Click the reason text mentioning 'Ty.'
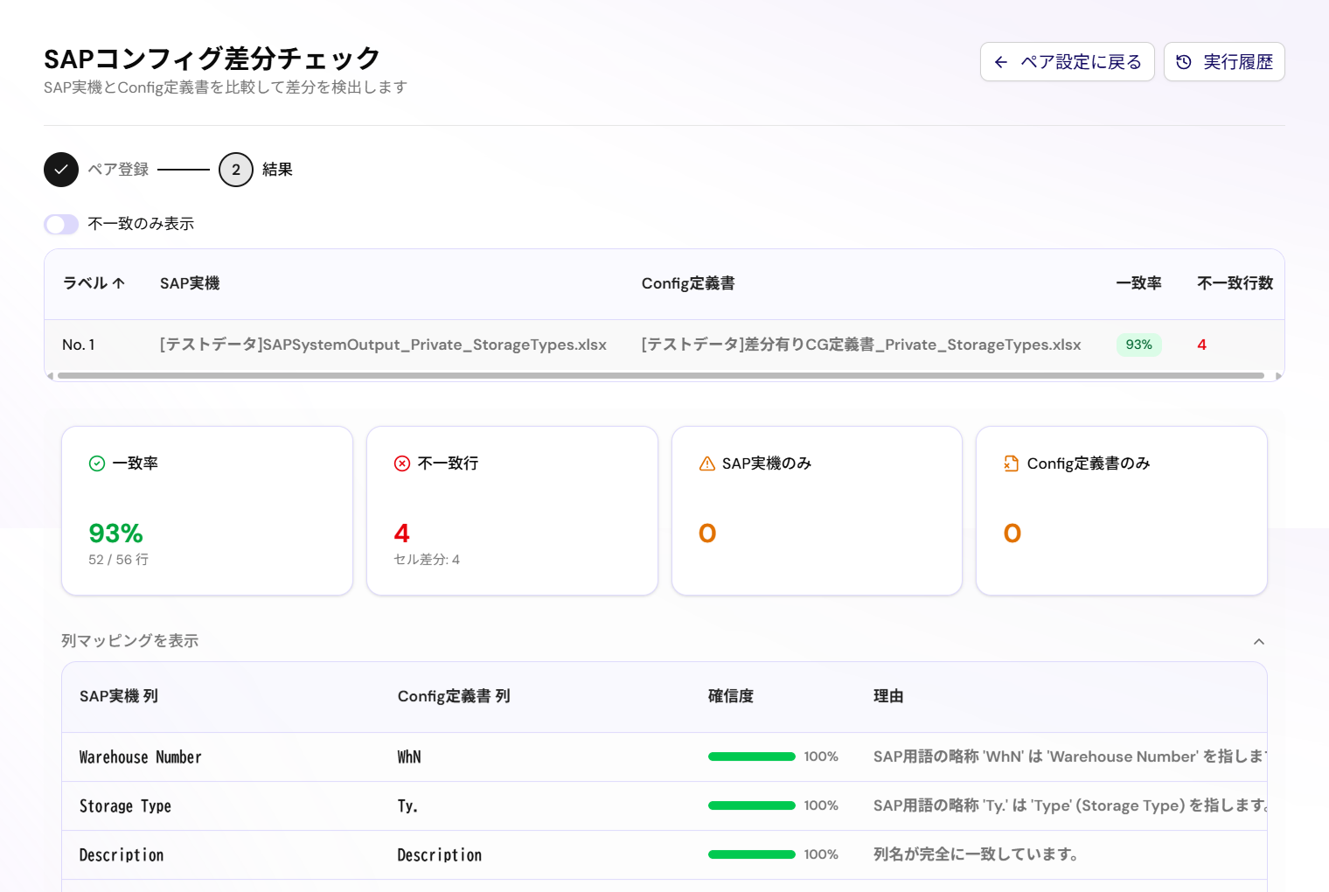The width and height of the screenshot is (1329, 892). point(1069,805)
